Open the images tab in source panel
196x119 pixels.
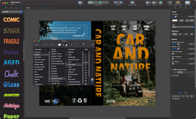click(x=11, y=8)
